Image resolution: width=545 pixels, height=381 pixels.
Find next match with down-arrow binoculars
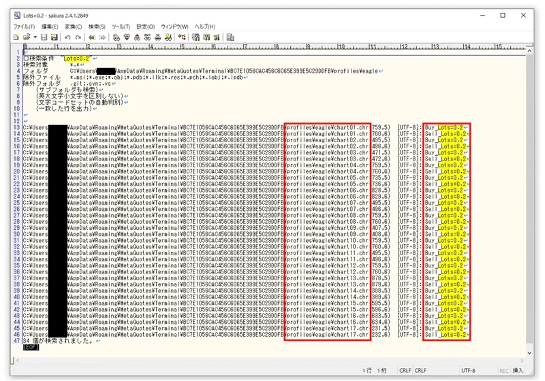click(127, 37)
